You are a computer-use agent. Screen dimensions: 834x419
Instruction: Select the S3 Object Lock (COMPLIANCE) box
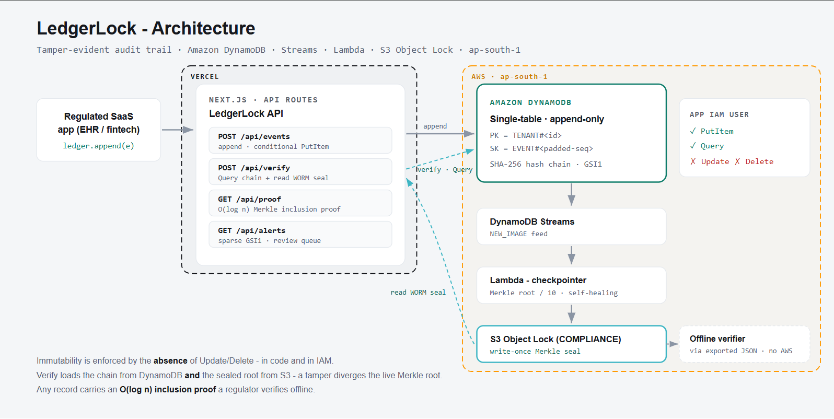(572, 344)
